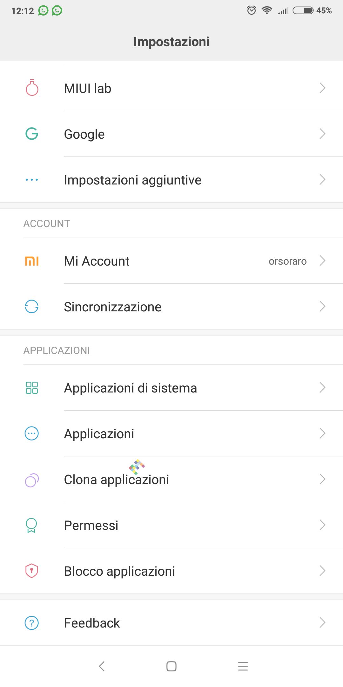This screenshot has width=343, height=687.
Task: Tap the MIUI lab flask icon
Action: [x=32, y=88]
